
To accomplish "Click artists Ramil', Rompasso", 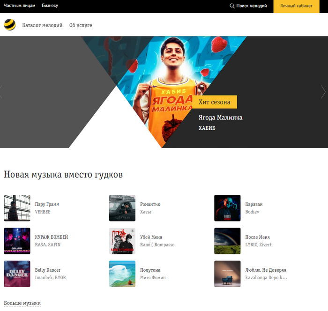I will coord(157,244).
